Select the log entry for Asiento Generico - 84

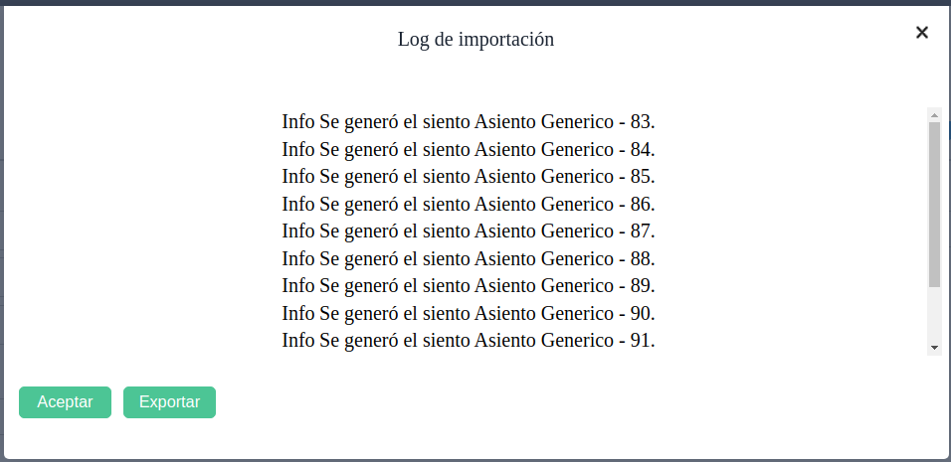pos(468,150)
